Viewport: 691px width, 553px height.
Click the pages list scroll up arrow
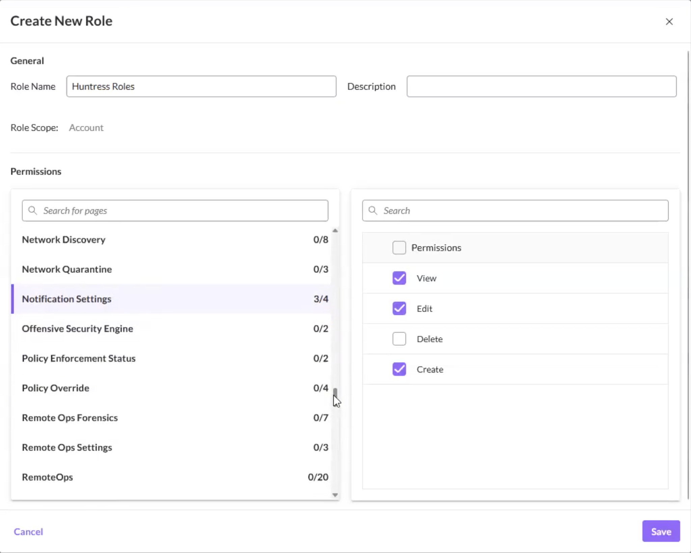[x=335, y=230]
